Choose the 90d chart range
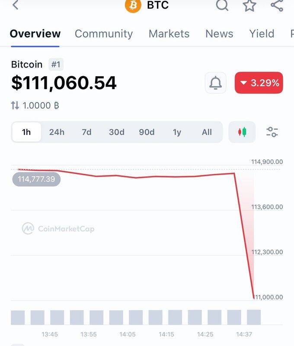294x346 pixels. tap(147, 132)
